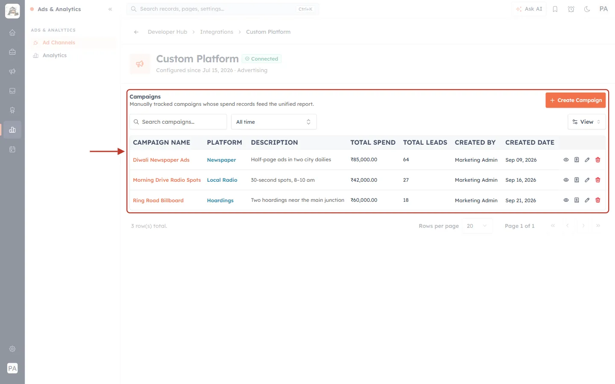Screen dimensions: 615x384
Task: Open the megaphone icon in left rail
Action: coord(12,71)
